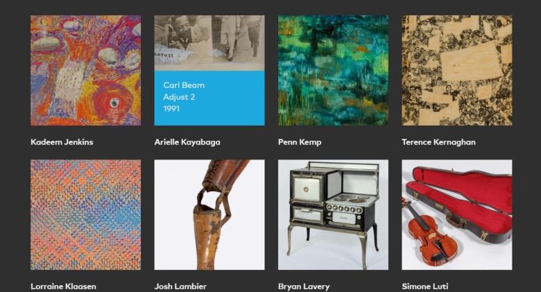Screen dimensions: 541x292
Task: Click the Bryan Lavery name link
Action: [x=304, y=286]
